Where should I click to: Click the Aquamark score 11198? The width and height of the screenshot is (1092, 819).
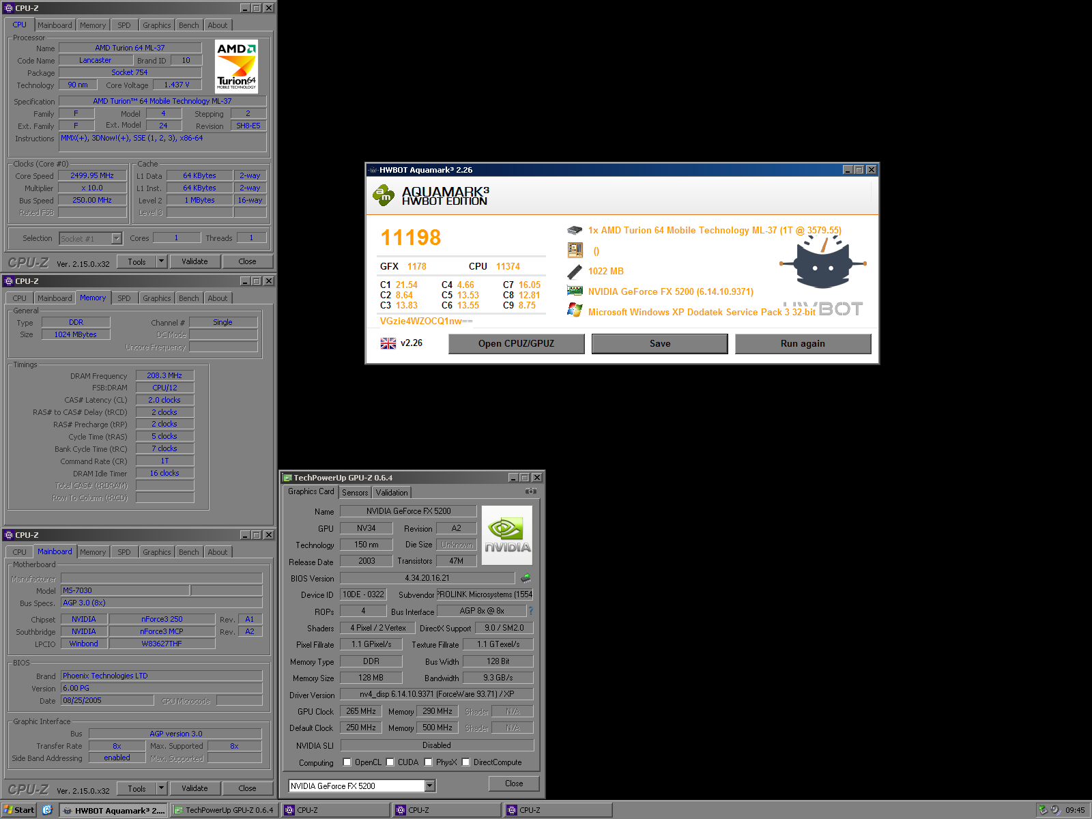pos(411,238)
